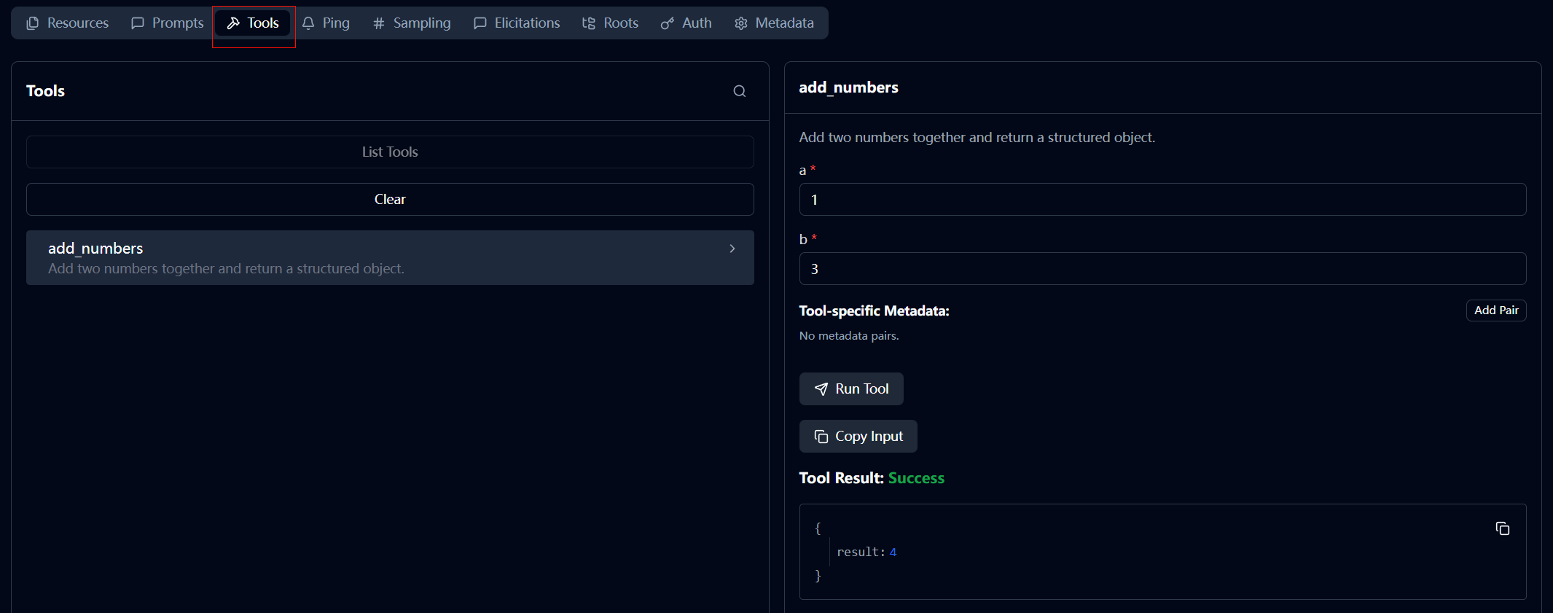Click the Copy Input button

point(858,437)
